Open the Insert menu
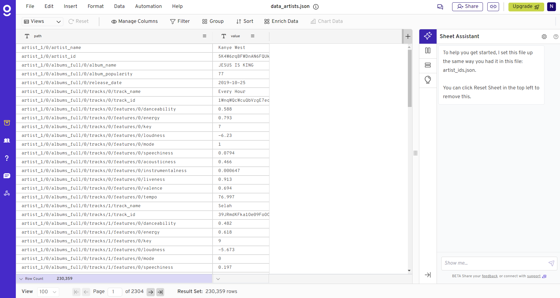The width and height of the screenshot is (560, 298). (x=70, y=6)
